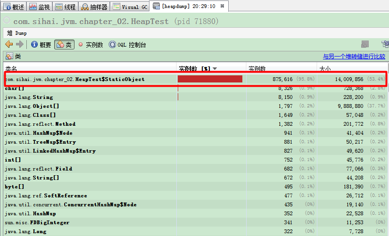389x236 pixels.
Task: Open the 实例数 instances view
Action: coord(91,45)
